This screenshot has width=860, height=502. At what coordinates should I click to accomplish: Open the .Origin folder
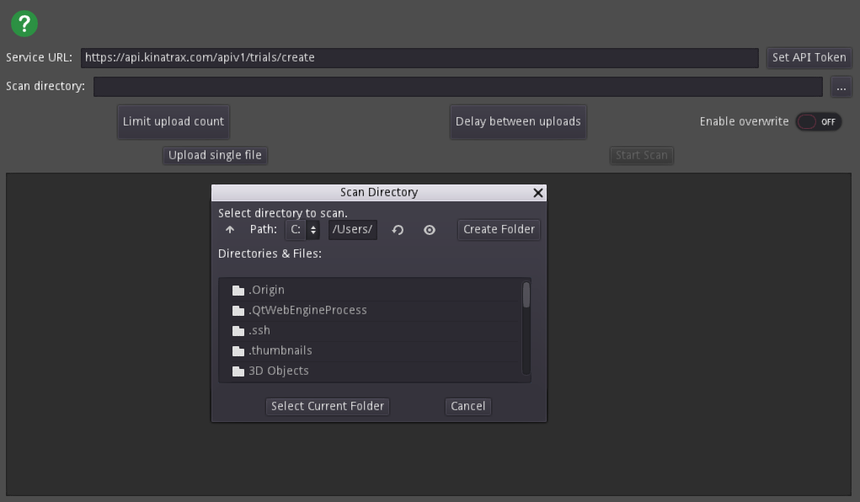pyautogui.click(x=266, y=290)
